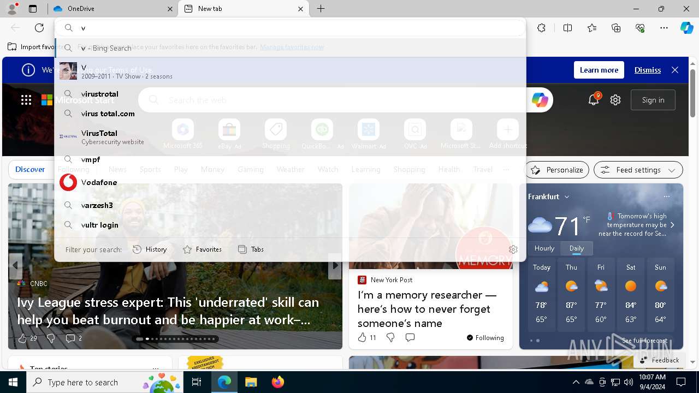Select the virustrotal suggestion
Screen dimensions: 699x393
click(x=291, y=94)
